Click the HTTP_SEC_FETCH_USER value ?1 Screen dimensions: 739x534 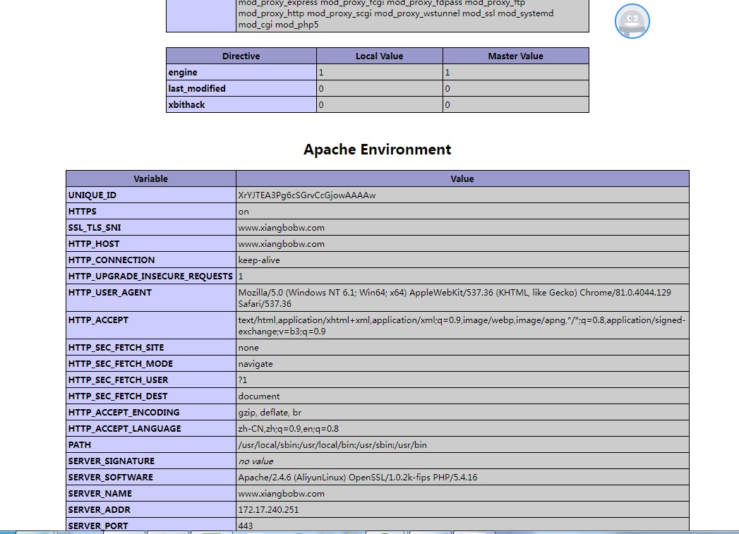(243, 380)
